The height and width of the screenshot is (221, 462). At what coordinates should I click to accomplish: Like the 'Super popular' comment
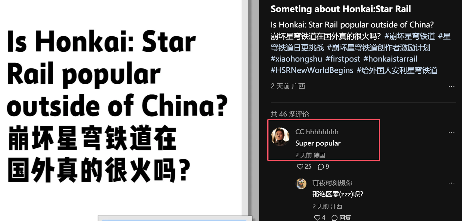tap(304, 166)
